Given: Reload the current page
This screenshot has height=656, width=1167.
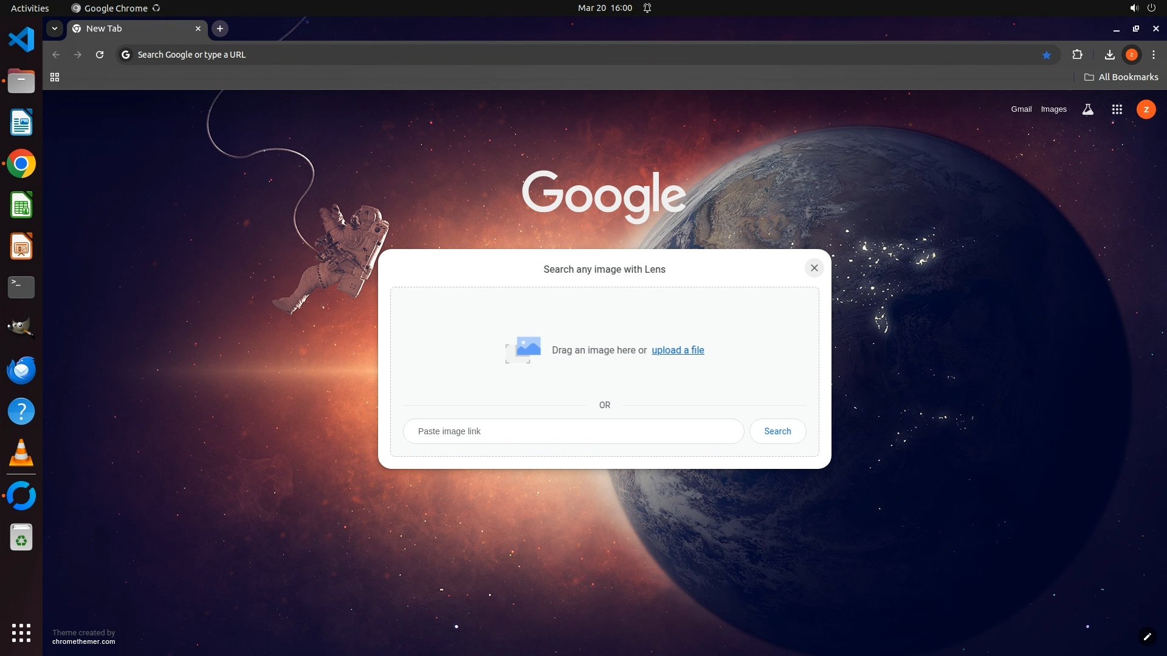Looking at the screenshot, I should [x=100, y=55].
